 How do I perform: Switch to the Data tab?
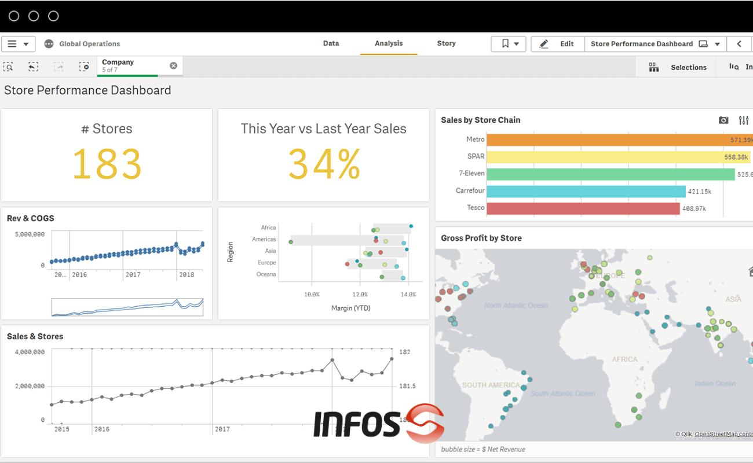(331, 43)
